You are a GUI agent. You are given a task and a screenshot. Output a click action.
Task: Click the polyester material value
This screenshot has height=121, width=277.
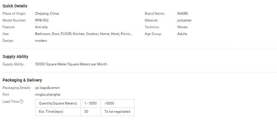tap(184, 20)
